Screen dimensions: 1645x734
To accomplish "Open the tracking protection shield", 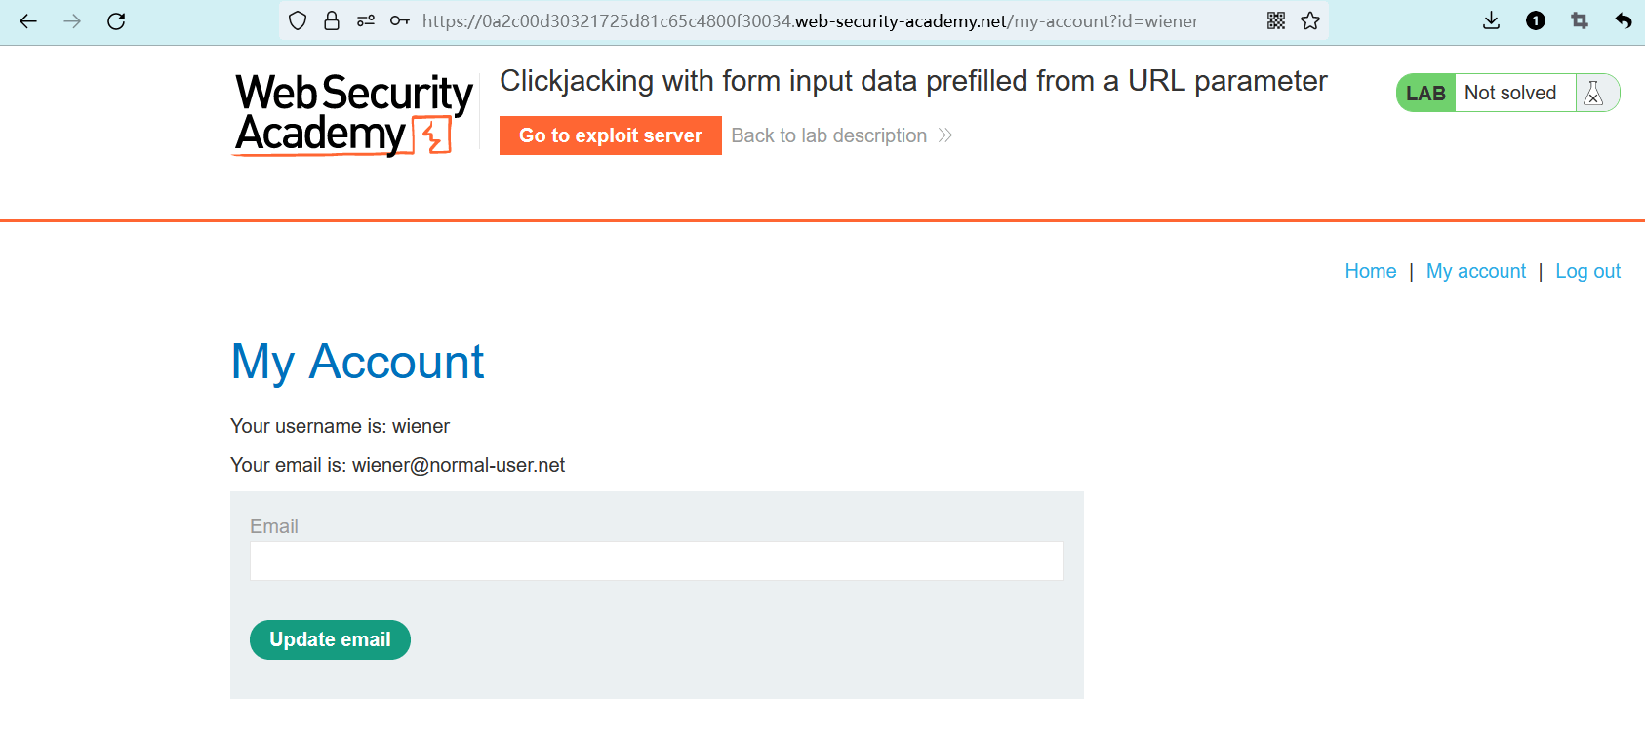I will coord(299,21).
